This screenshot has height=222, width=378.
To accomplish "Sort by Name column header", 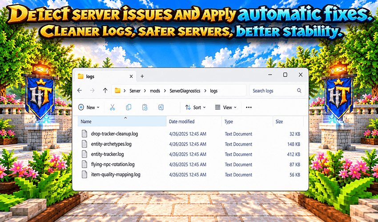I will pos(122,121).
